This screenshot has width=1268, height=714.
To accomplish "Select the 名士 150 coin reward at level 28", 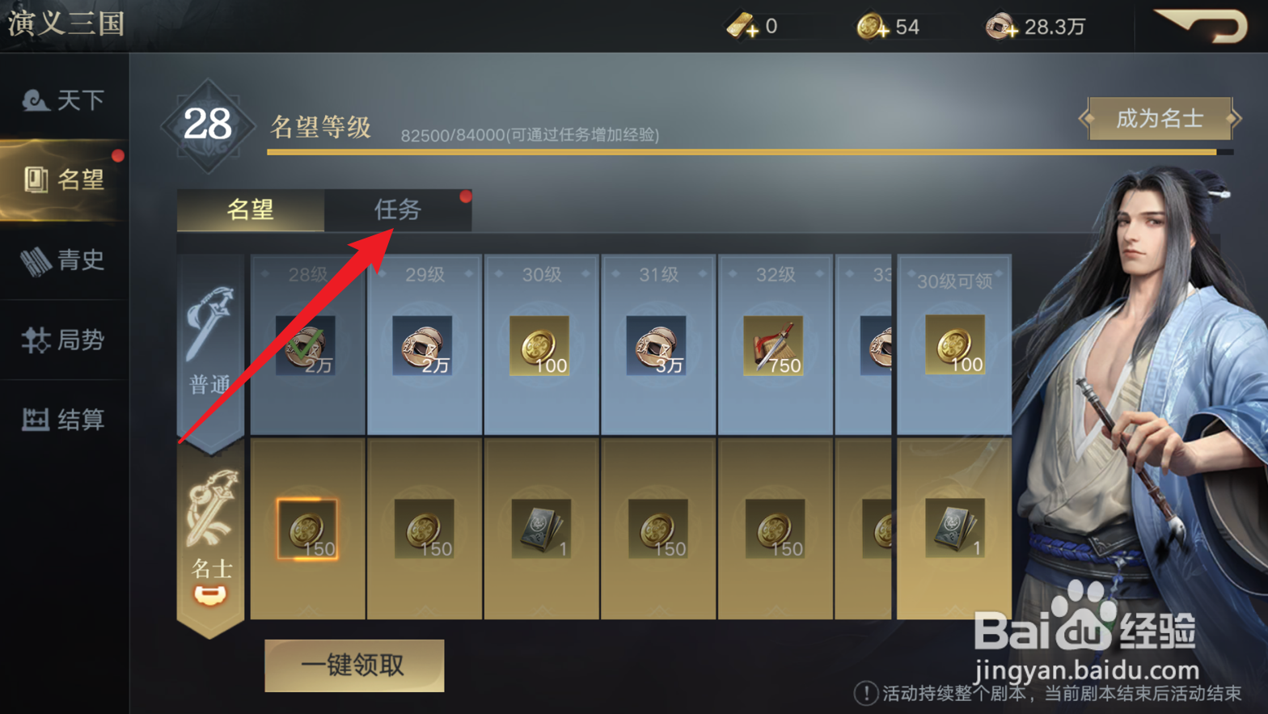I will [306, 529].
